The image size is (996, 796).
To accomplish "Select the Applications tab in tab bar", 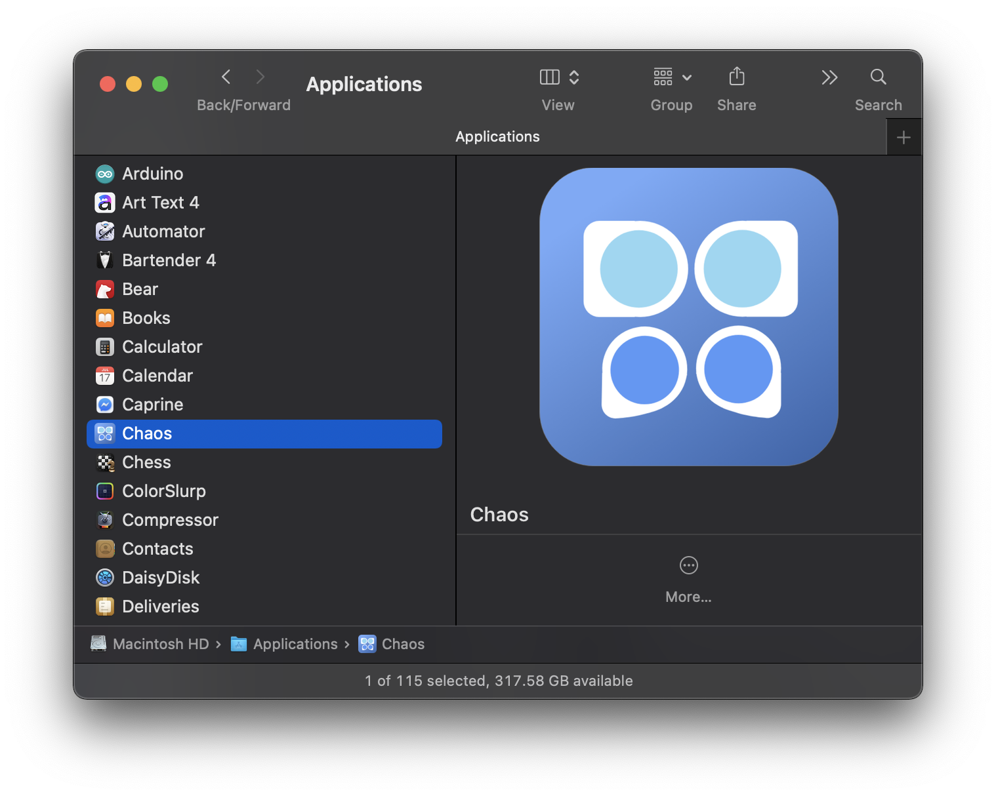I will (497, 136).
